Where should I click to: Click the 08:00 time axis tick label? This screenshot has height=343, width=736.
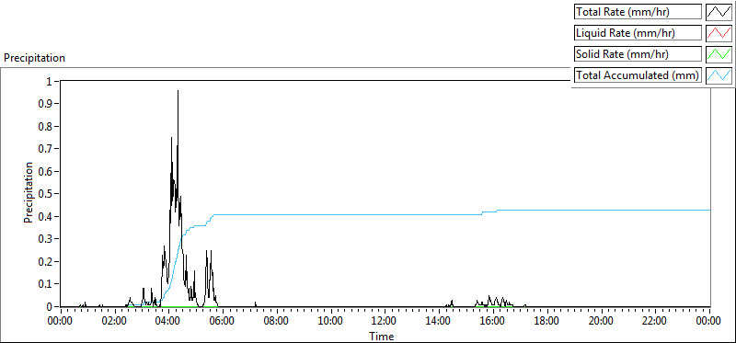[x=277, y=322]
